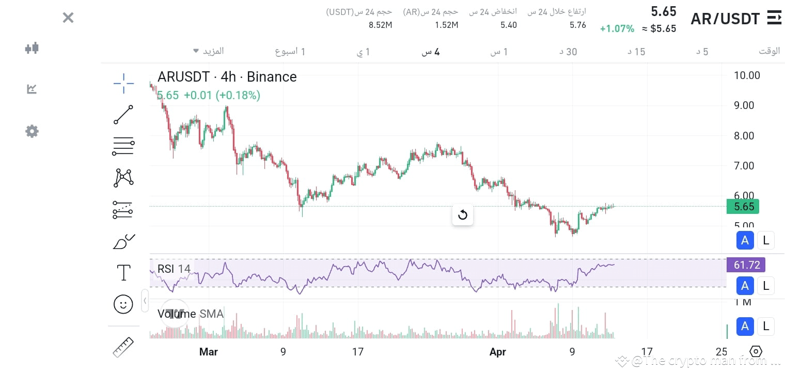Screen dimensions: 785x372
Task: Open the candlestick chart type icon
Action: [32, 48]
